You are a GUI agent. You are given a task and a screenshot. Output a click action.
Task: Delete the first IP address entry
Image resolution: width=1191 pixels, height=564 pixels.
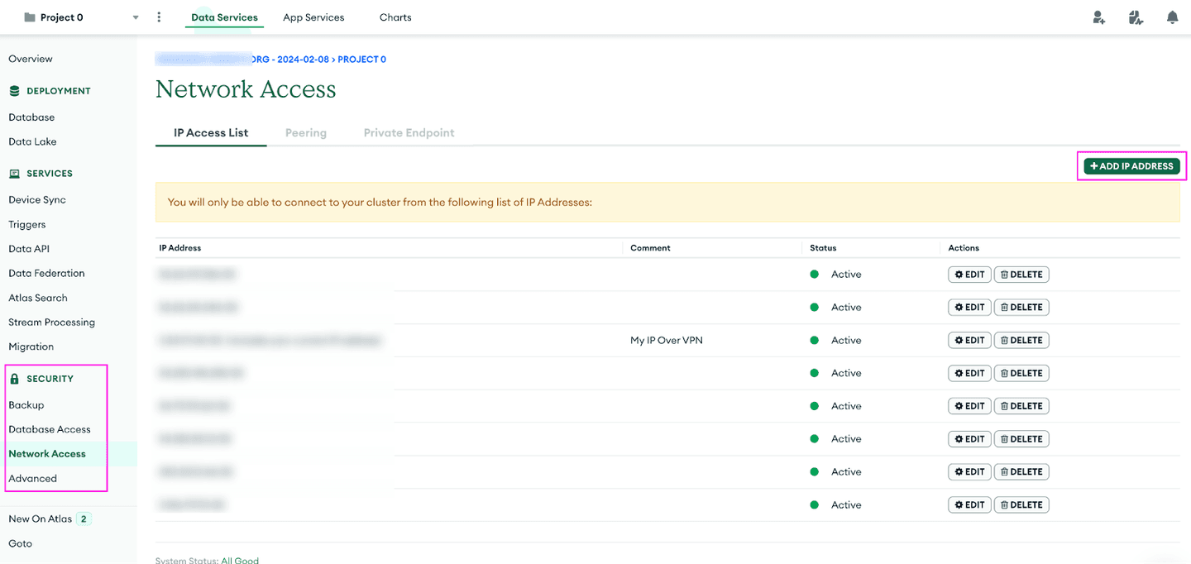[1021, 275]
